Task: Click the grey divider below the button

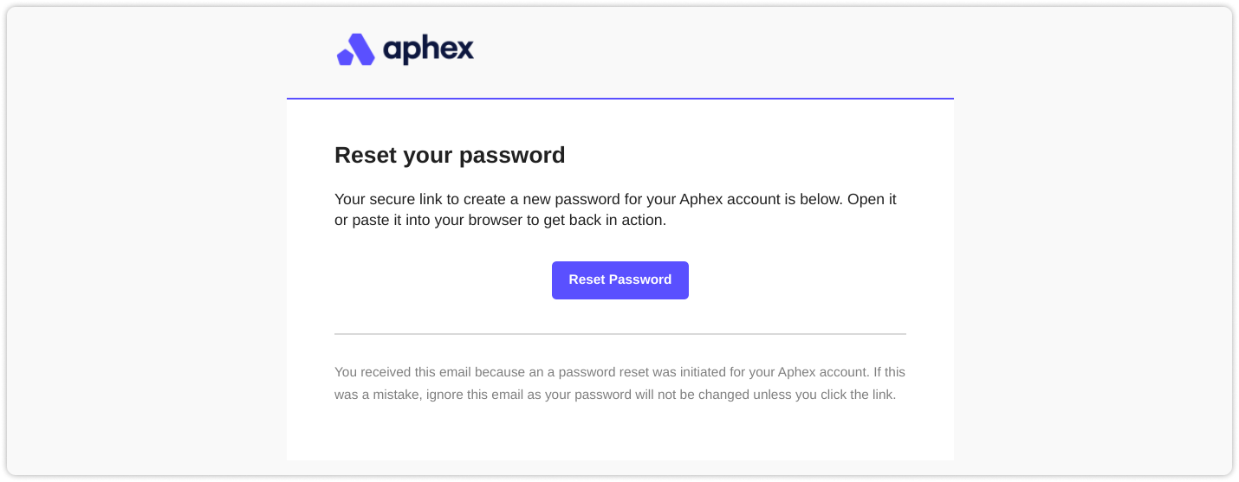Action: [620, 333]
